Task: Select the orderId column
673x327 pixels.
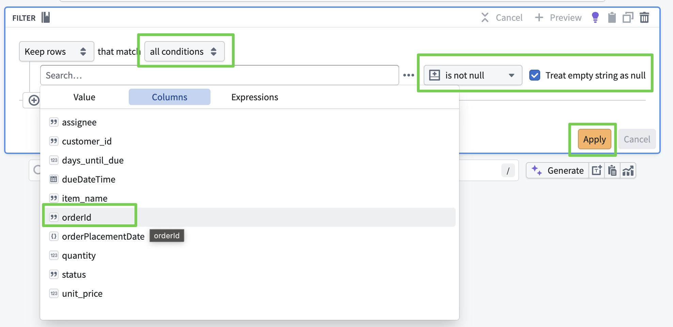Action: tap(77, 217)
